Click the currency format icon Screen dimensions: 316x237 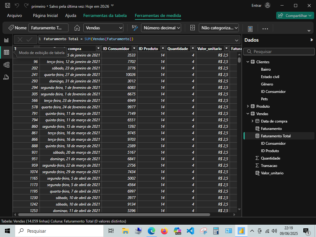point(135,27)
